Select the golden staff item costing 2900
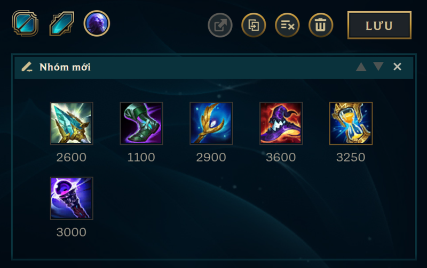 coord(211,124)
